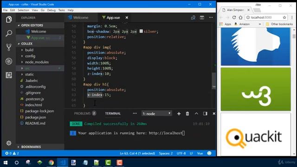Screen dimensions: 297x167
Task: Click the Open Changes icon in editor toolbar
Action: click(x=193, y=18)
